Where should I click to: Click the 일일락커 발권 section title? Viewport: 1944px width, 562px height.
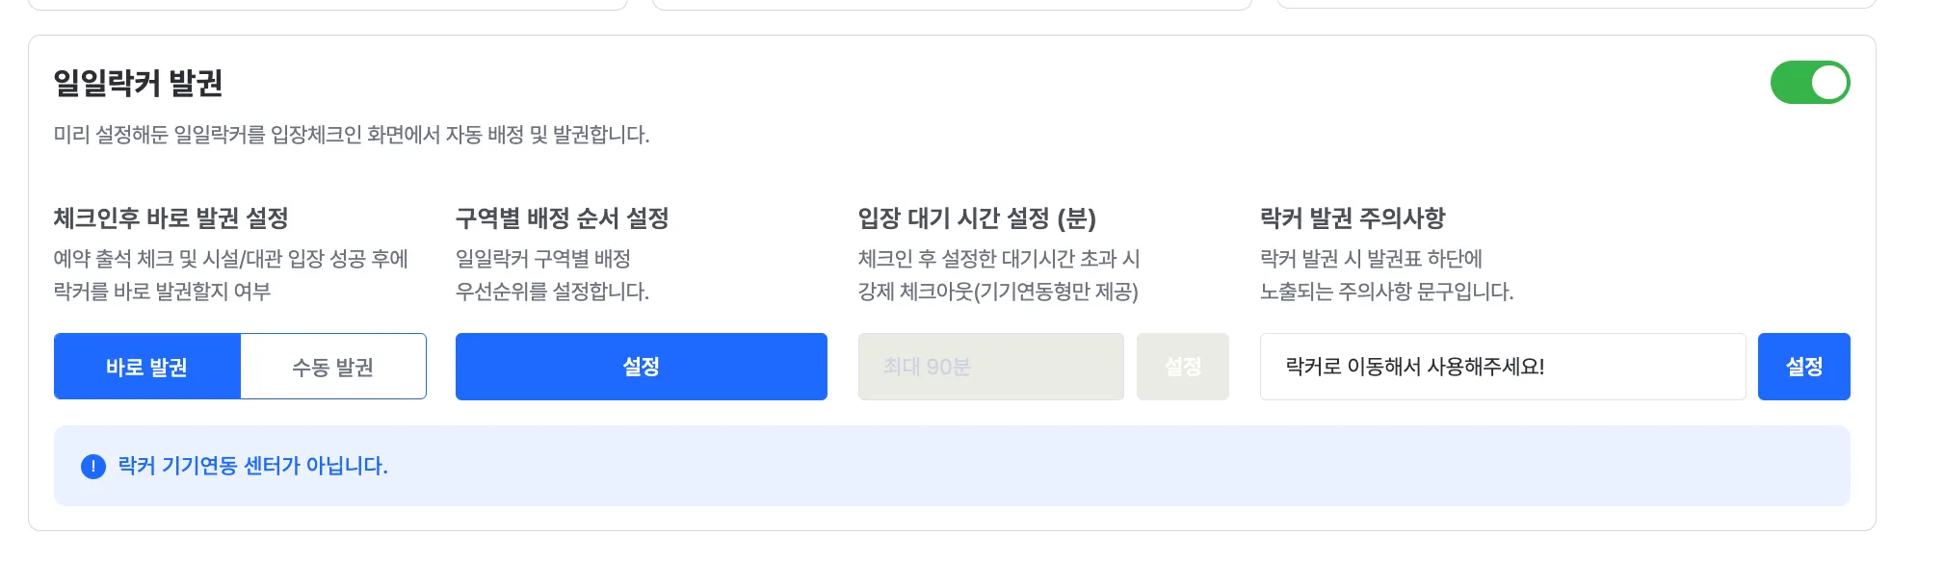click(138, 84)
